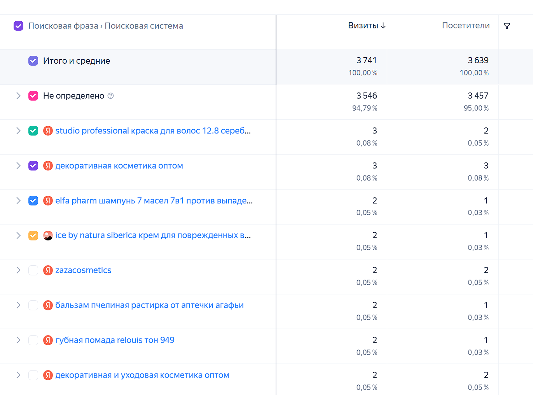The width and height of the screenshot is (533, 395).
Task: Sort by the Посетители column header
Action: (466, 26)
